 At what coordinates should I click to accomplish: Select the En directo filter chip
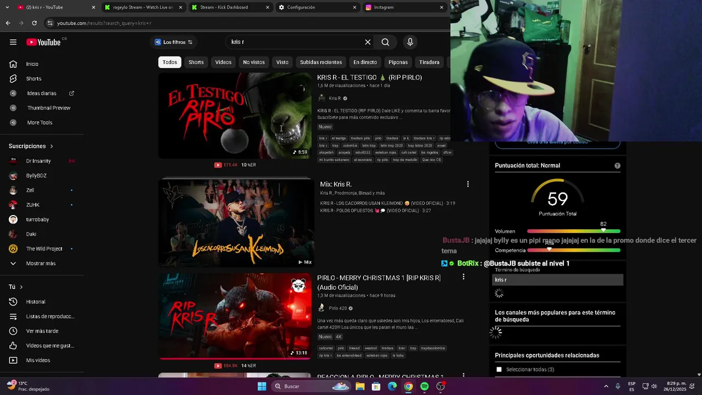(365, 62)
